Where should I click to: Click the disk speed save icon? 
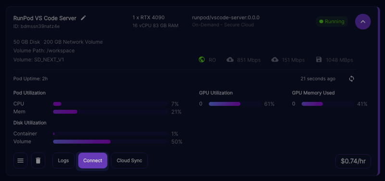click(319, 60)
